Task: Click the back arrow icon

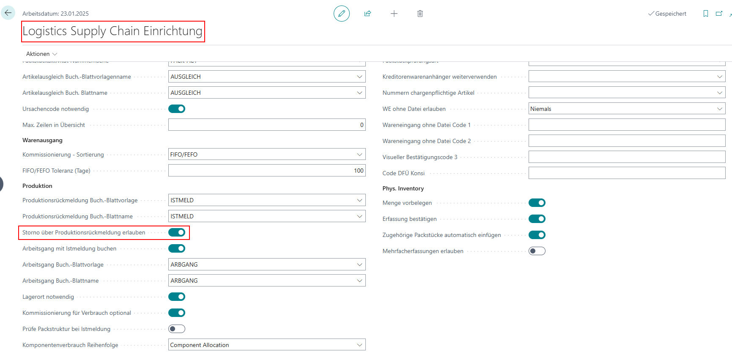Action: [8, 13]
